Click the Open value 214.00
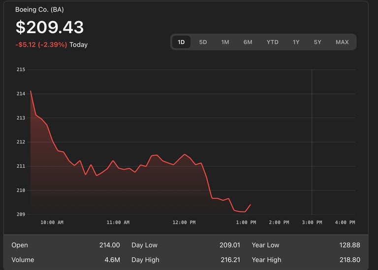Screen dimensions: 378x270 tap(110, 245)
